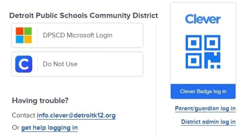The width and height of the screenshot is (246, 138).
Task: Click the green square of Microsoft logo
Action: click(28, 31)
